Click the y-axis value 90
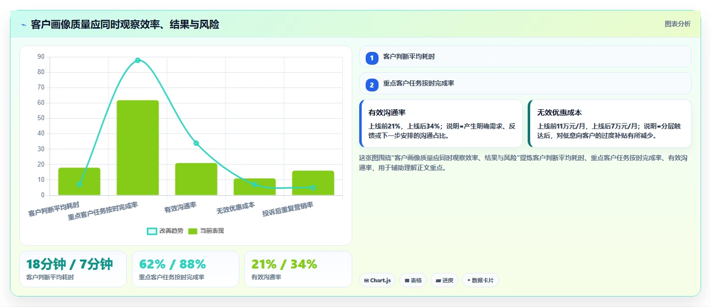711x307 pixels. click(x=41, y=57)
